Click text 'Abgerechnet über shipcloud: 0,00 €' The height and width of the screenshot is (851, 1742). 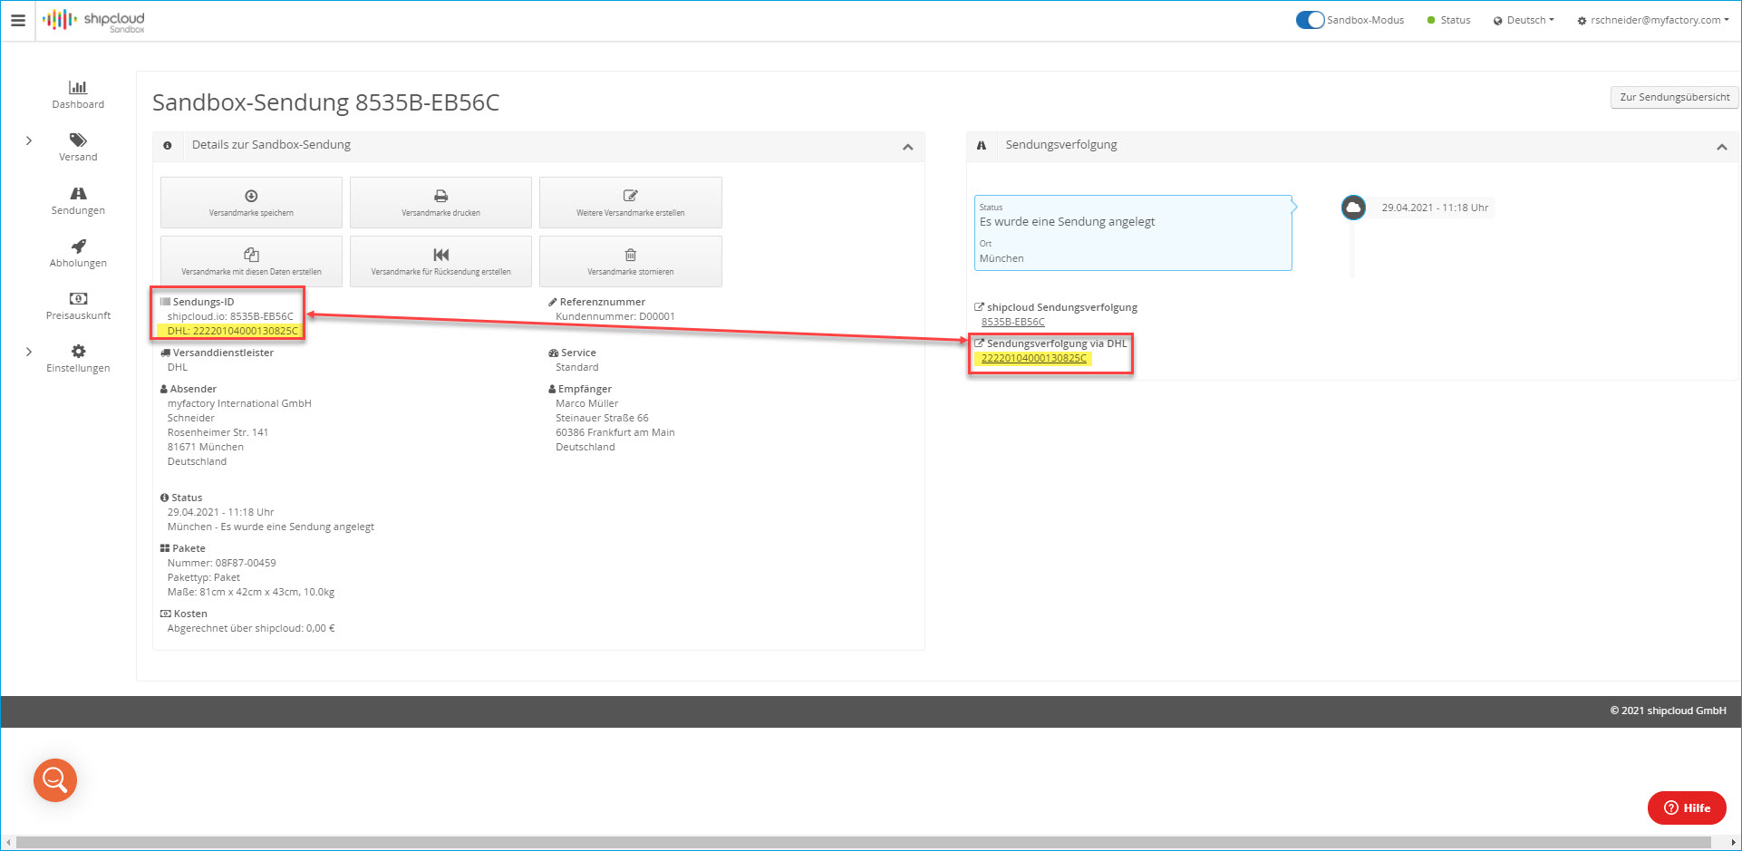coord(251,628)
